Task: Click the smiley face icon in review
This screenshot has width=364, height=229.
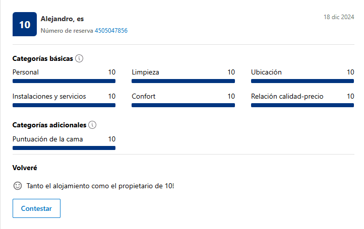Action: [x=18, y=186]
